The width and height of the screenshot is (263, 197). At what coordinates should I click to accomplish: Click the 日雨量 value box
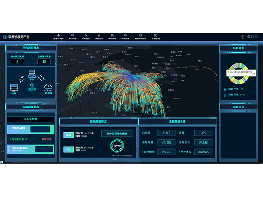(x=166, y=133)
